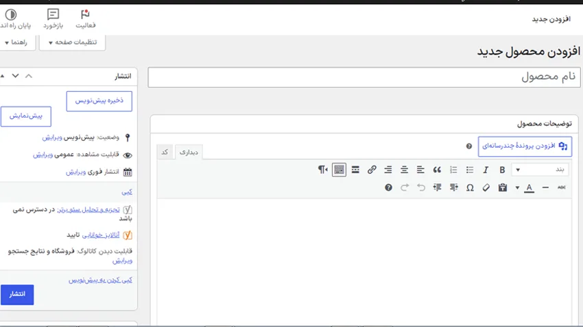
Task: Click the کپی کردن به پیش‌نویس link
Action: point(100,280)
